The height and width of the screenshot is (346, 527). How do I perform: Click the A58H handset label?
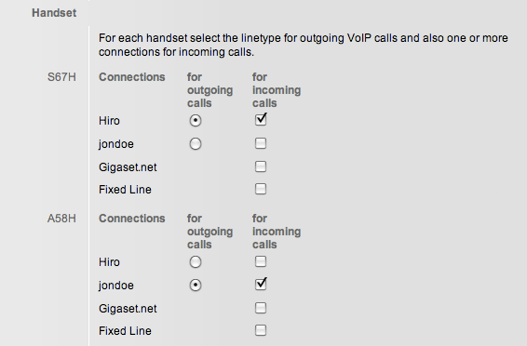click(61, 219)
